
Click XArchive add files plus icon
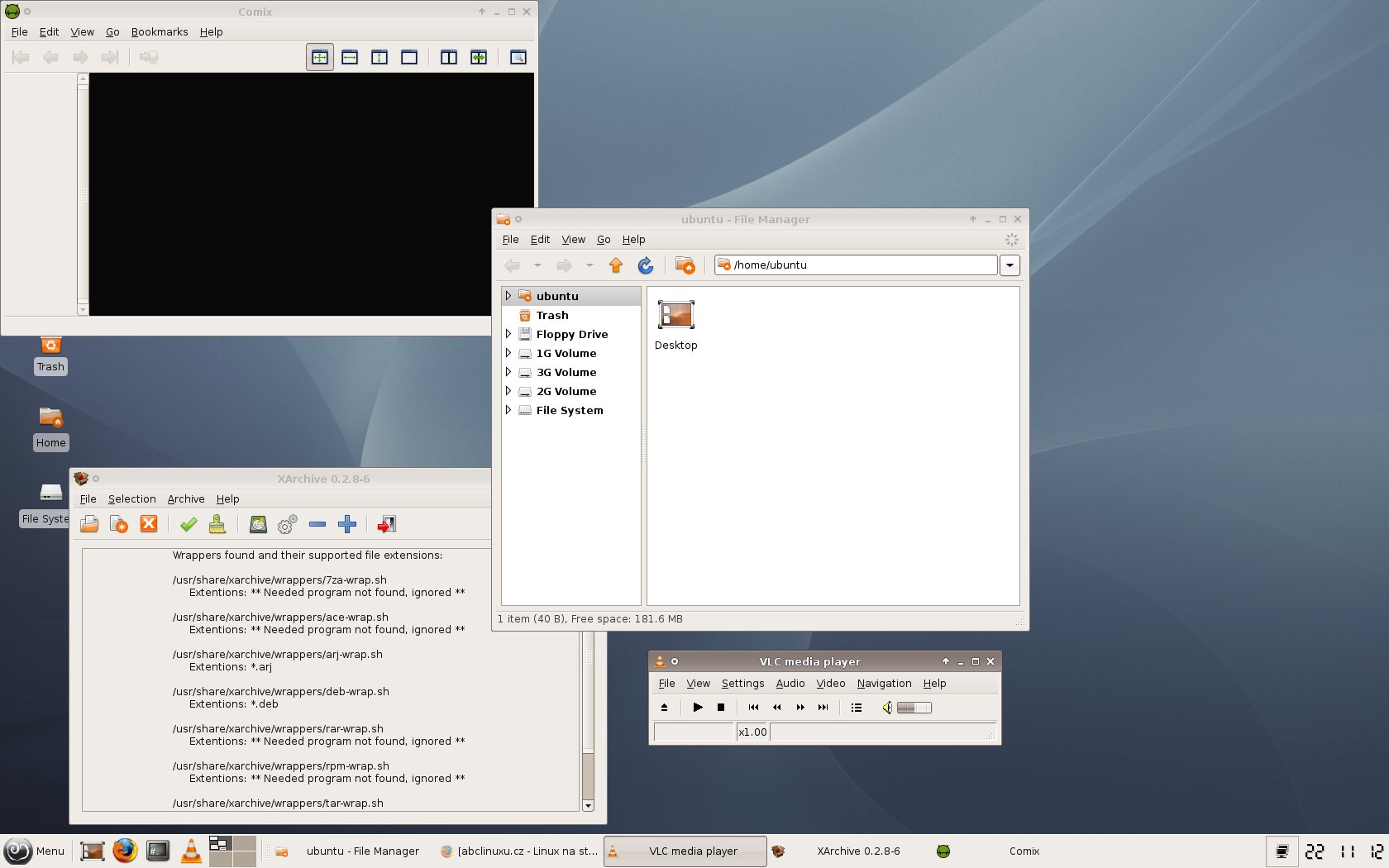click(x=347, y=524)
